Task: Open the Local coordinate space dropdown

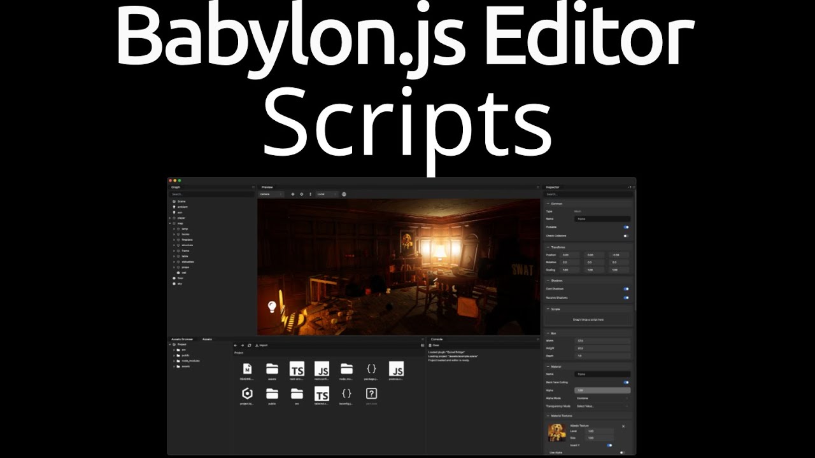Action: [327, 194]
